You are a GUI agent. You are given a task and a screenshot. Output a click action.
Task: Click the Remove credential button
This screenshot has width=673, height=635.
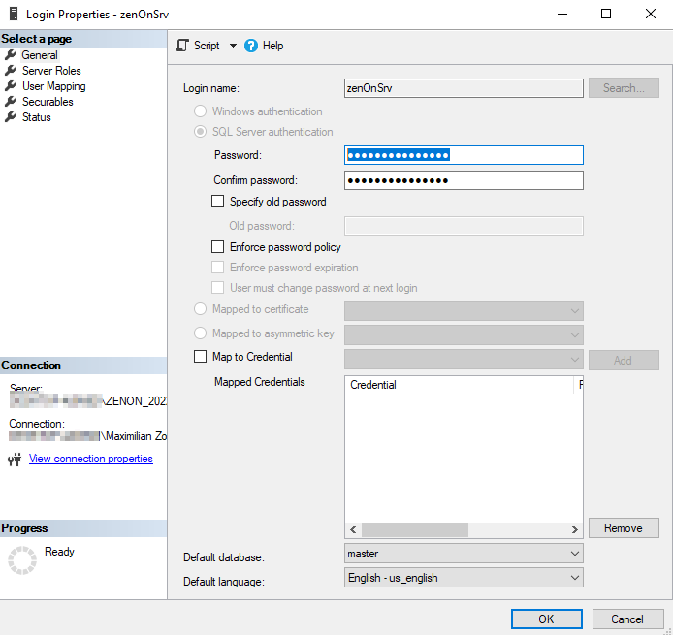(x=624, y=527)
